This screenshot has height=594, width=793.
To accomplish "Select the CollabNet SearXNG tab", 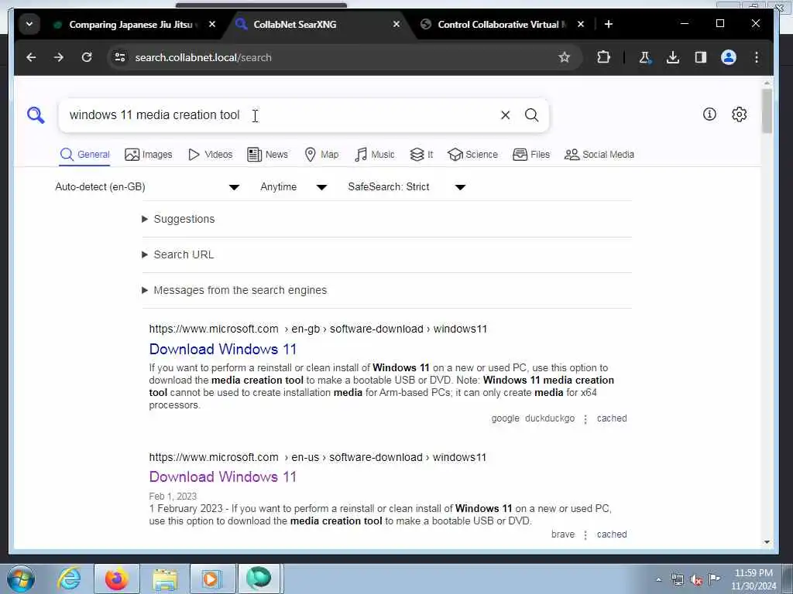I will pos(317,24).
